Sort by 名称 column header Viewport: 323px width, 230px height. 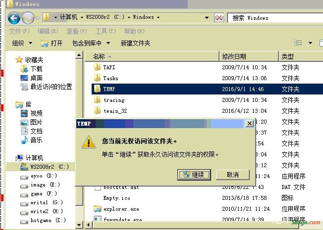[152, 56]
